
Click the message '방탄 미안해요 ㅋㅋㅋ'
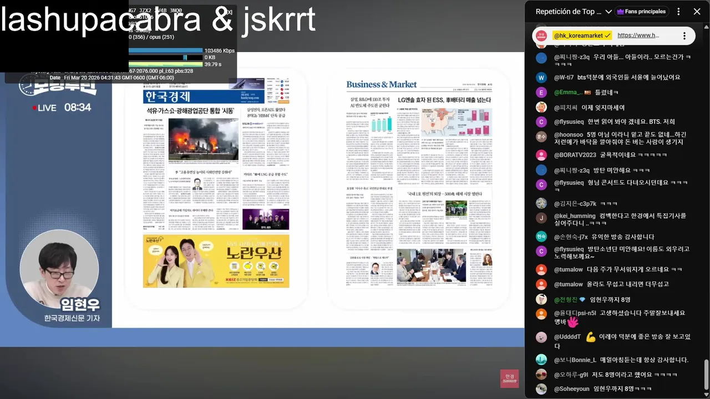tap(622, 170)
